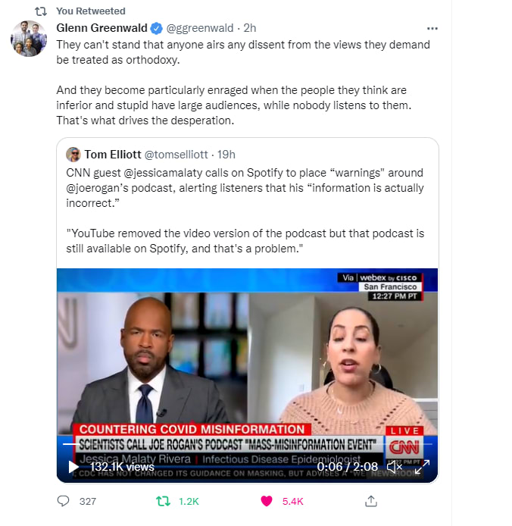This screenshot has width=512, height=526.
Task: Open the three-dot more options menu
Action: point(432,29)
